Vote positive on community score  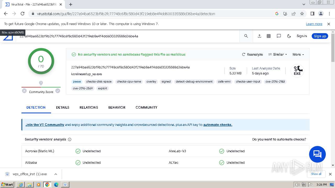[x=58, y=91]
